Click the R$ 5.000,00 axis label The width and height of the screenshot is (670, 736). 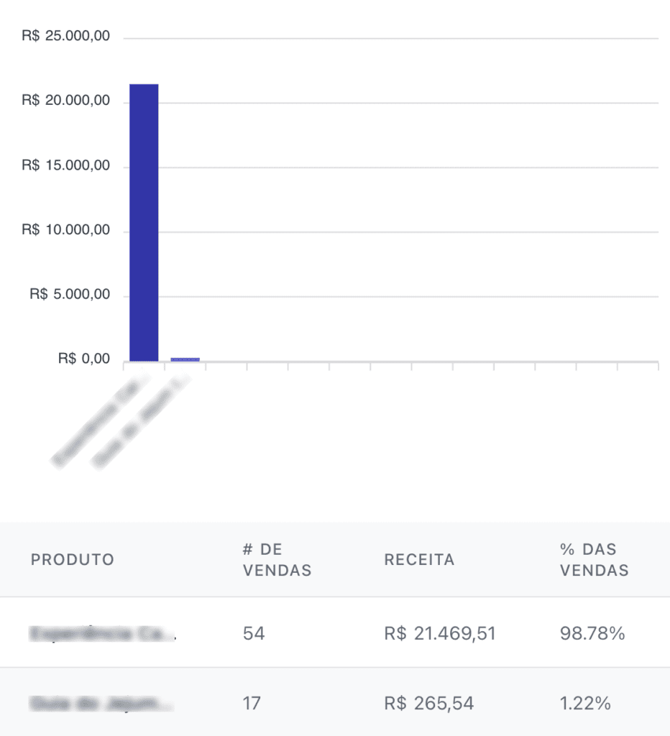[x=69, y=295]
